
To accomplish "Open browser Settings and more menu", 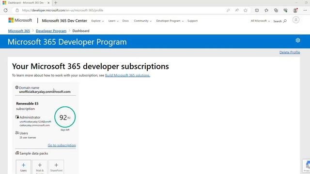I will (305, 10).
